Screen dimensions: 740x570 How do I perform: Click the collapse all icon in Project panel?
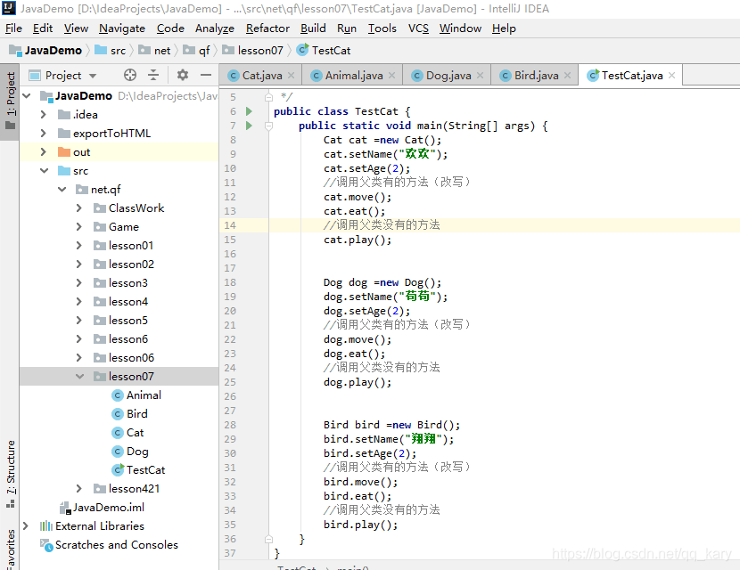(x=153, y=75)
